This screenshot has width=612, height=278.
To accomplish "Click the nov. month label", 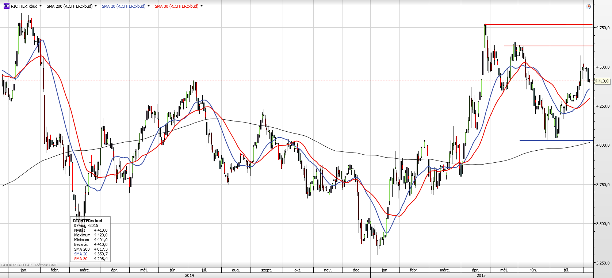I will click(x=328, y=270).
